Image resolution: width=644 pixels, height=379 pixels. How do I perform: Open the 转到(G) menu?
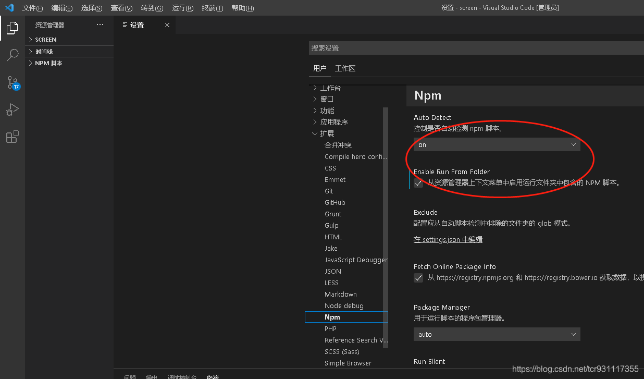click(x=152, y=8)
